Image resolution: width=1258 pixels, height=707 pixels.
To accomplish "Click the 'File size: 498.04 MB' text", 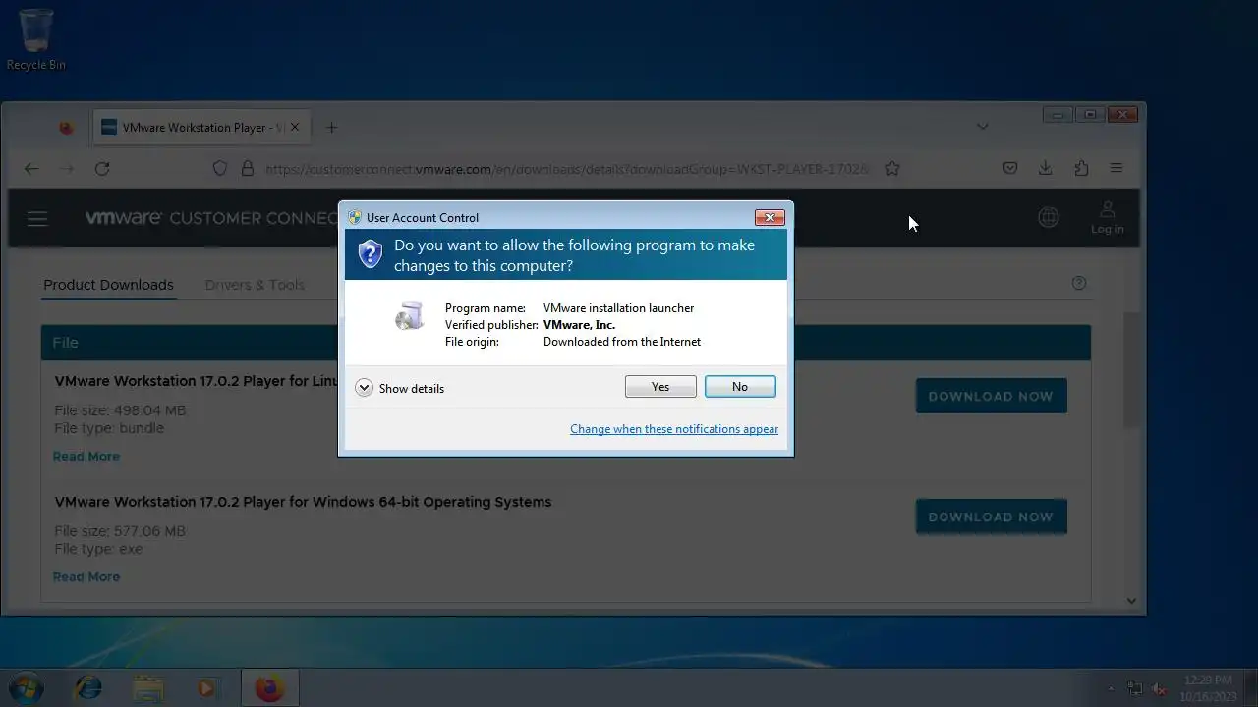I will pyautogui.click(x=120, y=410).
